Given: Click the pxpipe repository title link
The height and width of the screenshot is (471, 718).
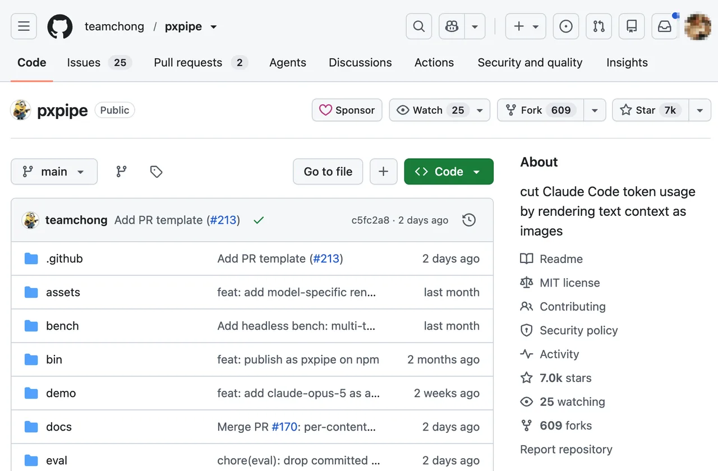Looking at the screenshot, I should coord(62,110).
